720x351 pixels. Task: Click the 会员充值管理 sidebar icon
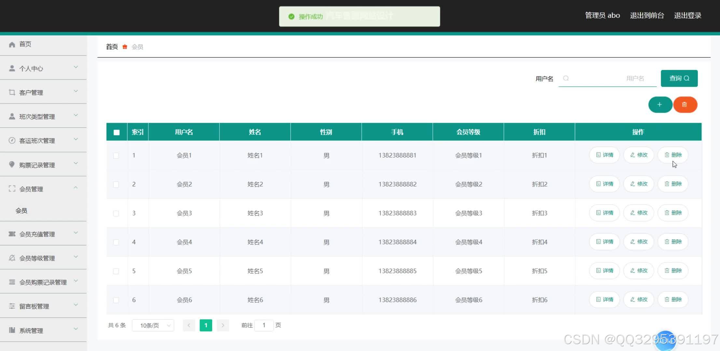tap(12, 234)
